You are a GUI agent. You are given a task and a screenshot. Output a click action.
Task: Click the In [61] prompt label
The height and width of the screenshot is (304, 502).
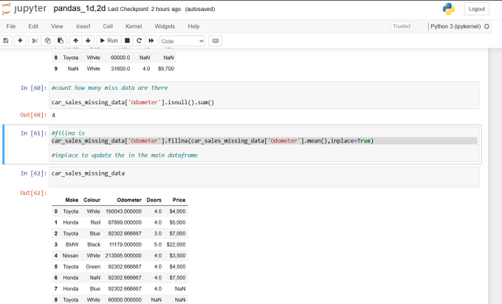click(34, 133)
